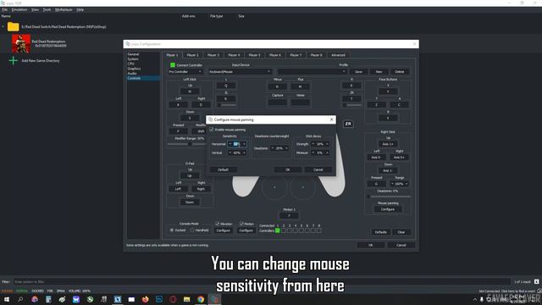Decrease Vertical sensitivity with minus stepper
542x305 pixels.
tap(230, 152)
